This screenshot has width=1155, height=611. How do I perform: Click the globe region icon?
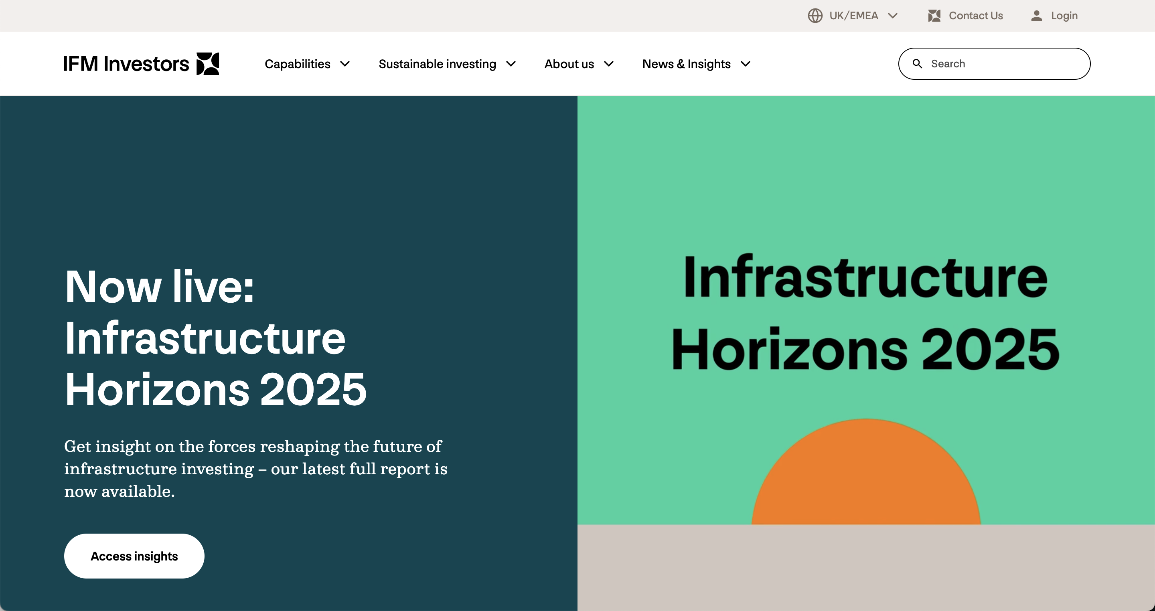pos(815,16)
